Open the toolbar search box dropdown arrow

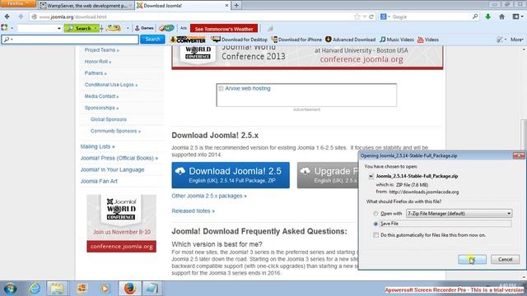(x=59, y=29)
